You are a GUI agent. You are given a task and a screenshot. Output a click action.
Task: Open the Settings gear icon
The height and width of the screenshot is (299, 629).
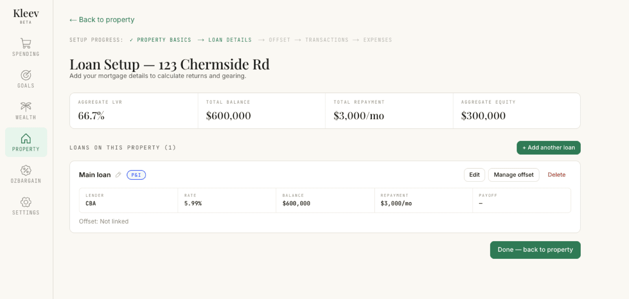click(x=26, y=202)
